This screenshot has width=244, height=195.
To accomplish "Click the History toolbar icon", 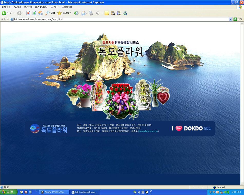I will click(x=76, y=13).
